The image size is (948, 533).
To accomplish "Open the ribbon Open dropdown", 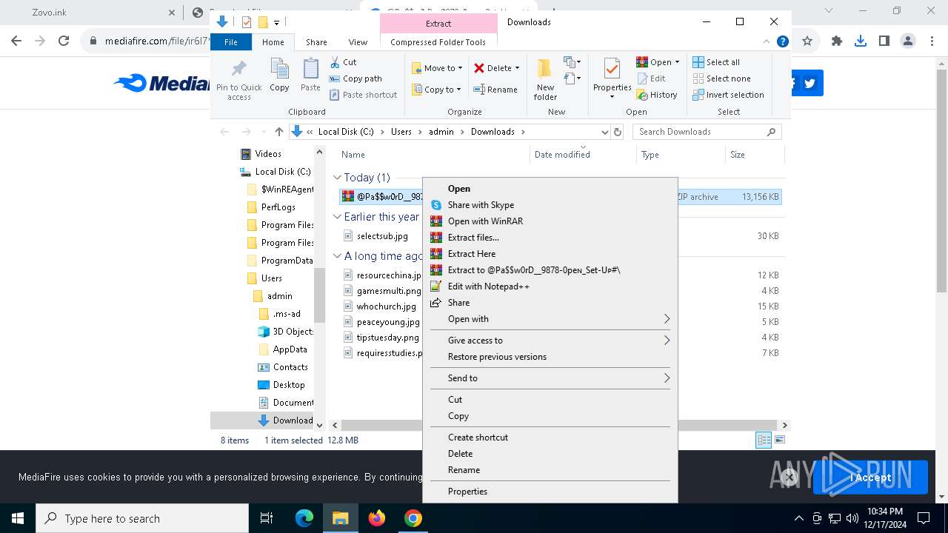I will (658, 62).
